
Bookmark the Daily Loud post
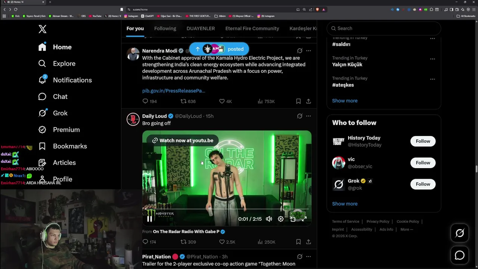tap(298, 242)
